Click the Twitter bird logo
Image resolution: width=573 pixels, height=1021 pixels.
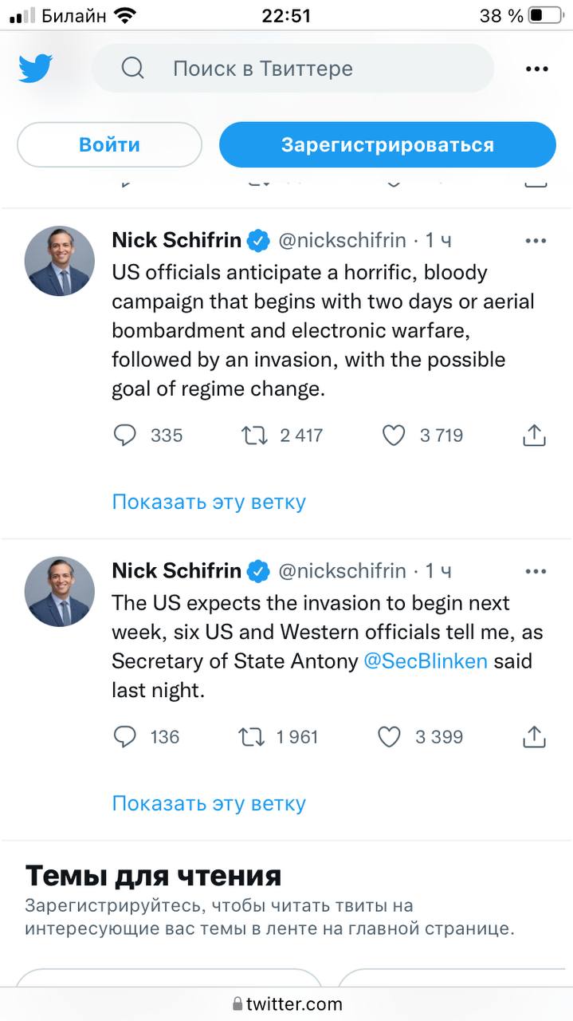[x=36, y=69]
